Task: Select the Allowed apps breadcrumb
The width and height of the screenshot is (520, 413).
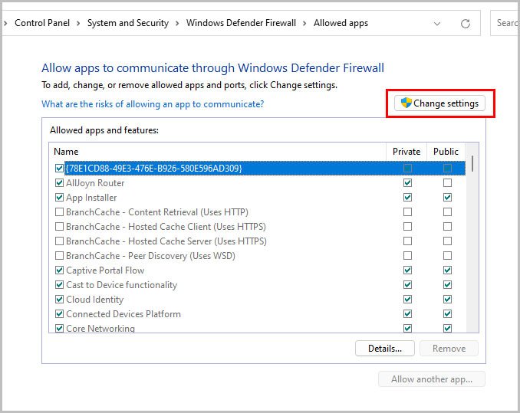Action: coord(341,23)
